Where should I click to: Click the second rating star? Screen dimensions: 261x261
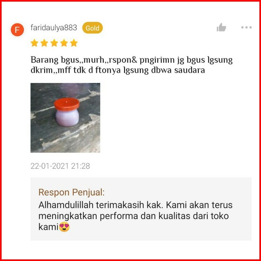pyautogui.click(x=44, y=43)
